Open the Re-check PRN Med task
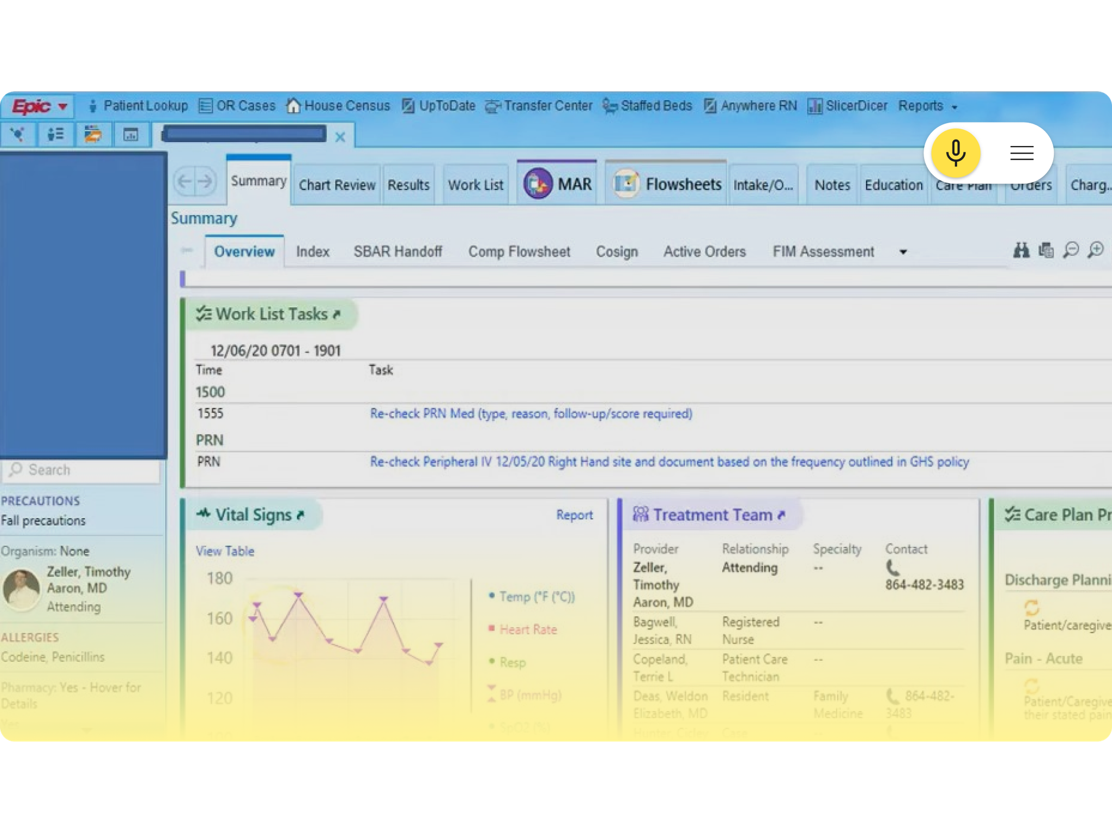Viewport: 1112px width, 834px height. [x=531, y=414]
